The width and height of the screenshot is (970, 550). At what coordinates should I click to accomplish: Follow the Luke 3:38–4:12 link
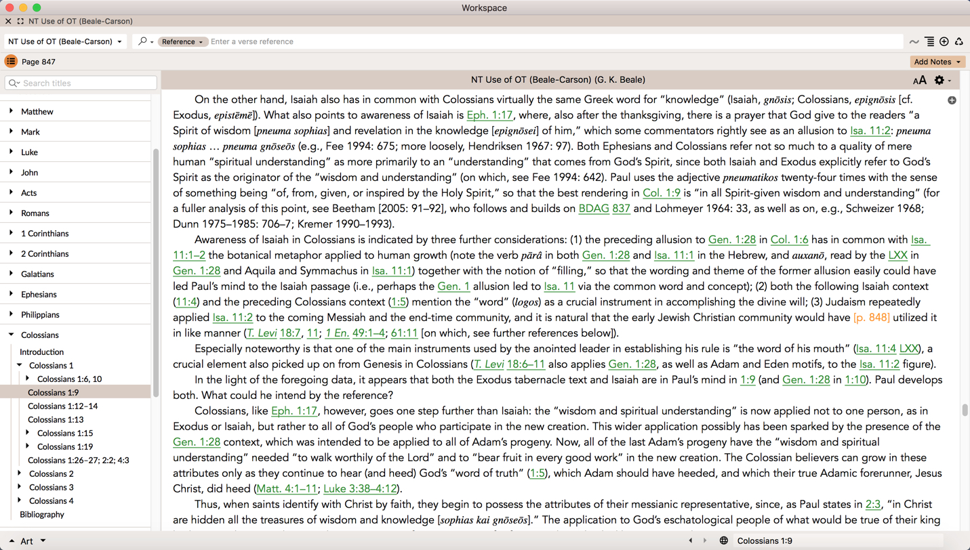(x=360, y=489)
